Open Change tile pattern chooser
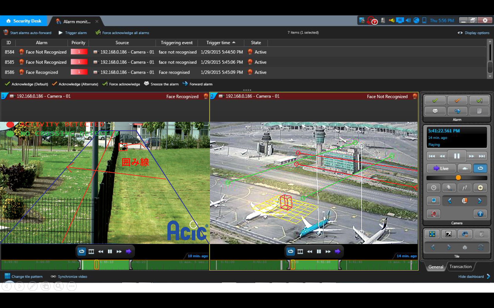The width and height of the screenshot is (494, 308). click(x=24, y=277)
